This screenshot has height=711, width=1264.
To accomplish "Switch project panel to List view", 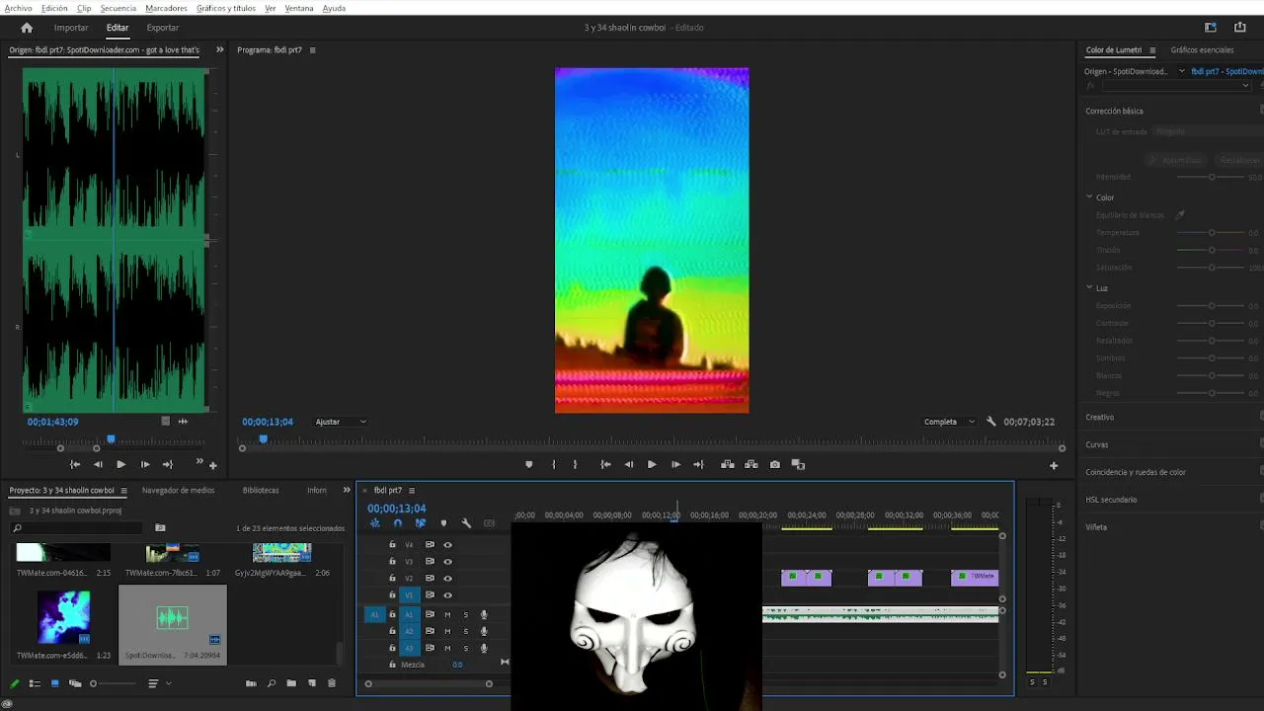I will tap(35, 683).
